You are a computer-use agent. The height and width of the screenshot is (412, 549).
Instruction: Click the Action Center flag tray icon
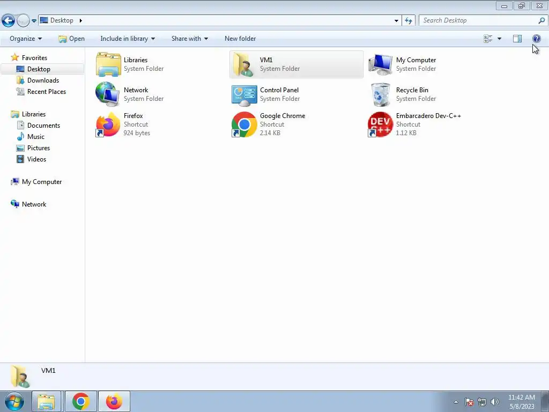click(x=469, y=402)
